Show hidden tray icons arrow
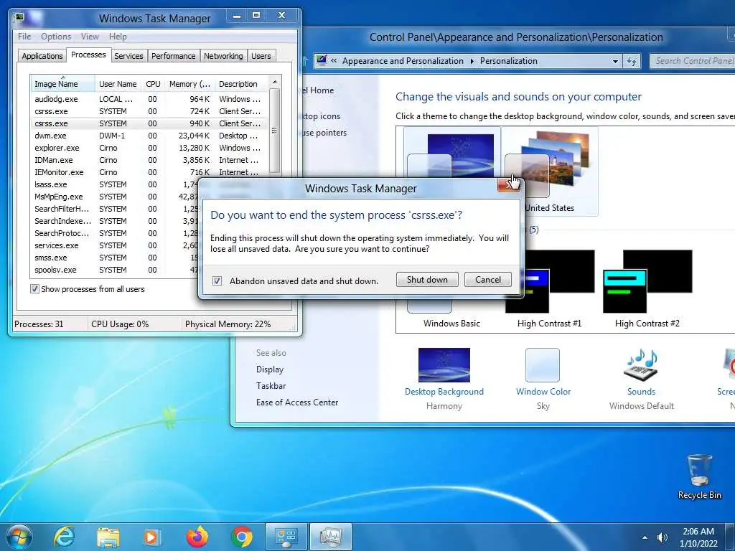The image size is (735, 551). 645,537
